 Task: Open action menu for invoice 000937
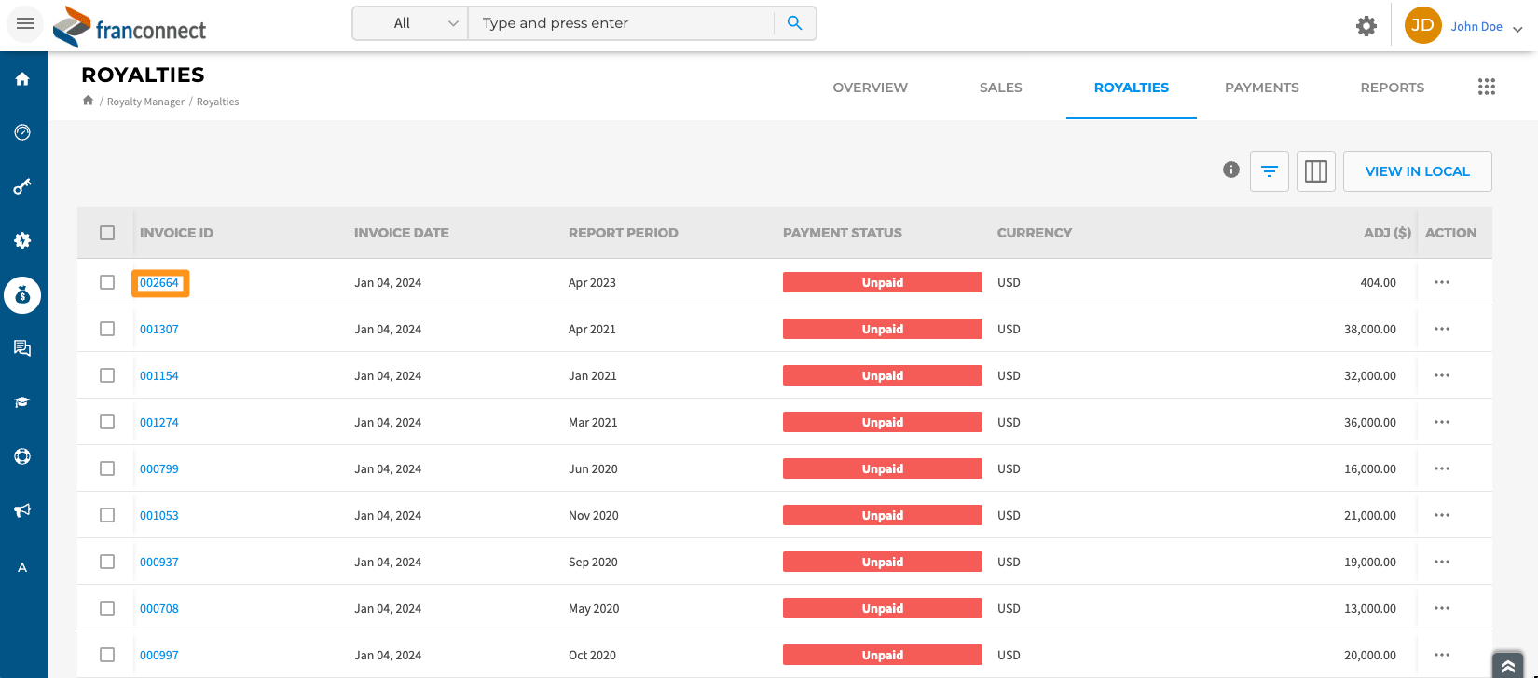tap(1442, 562)
